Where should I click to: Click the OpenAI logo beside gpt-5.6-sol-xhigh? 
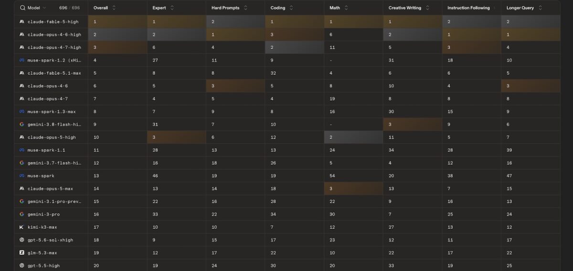(22, 240)
